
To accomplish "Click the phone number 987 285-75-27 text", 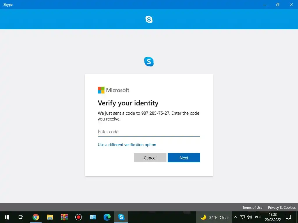I will pyautogui.click(x=155, y=113).
